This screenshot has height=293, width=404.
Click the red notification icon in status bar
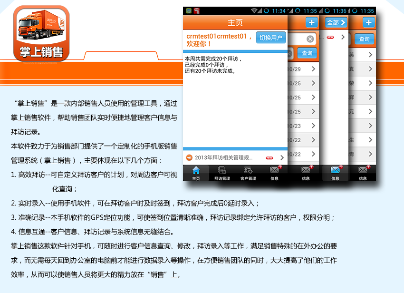[x=197, y=11]
